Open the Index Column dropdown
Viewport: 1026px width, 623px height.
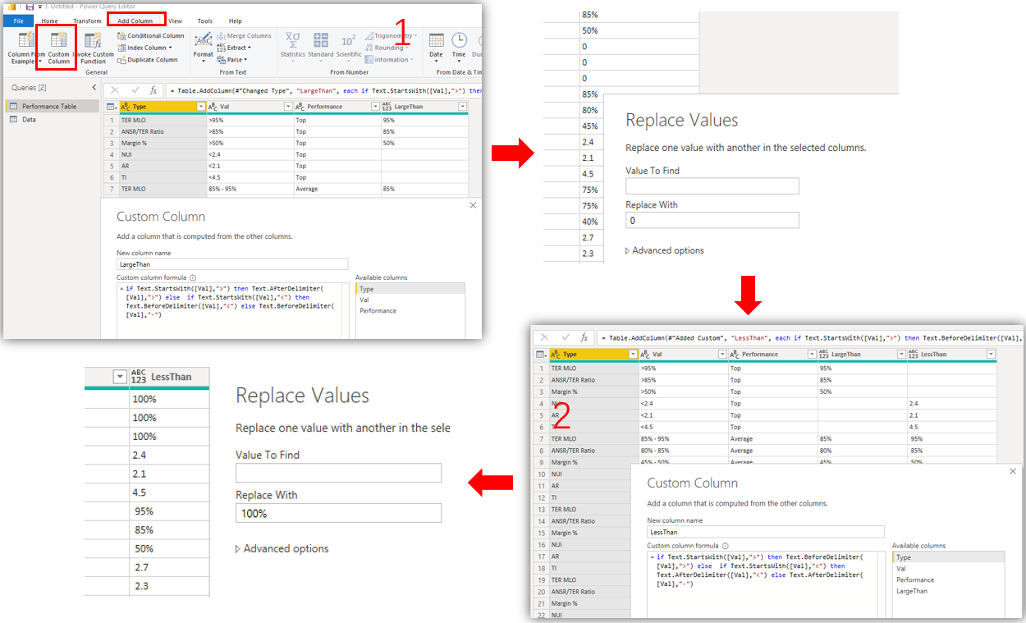[144, 48]
